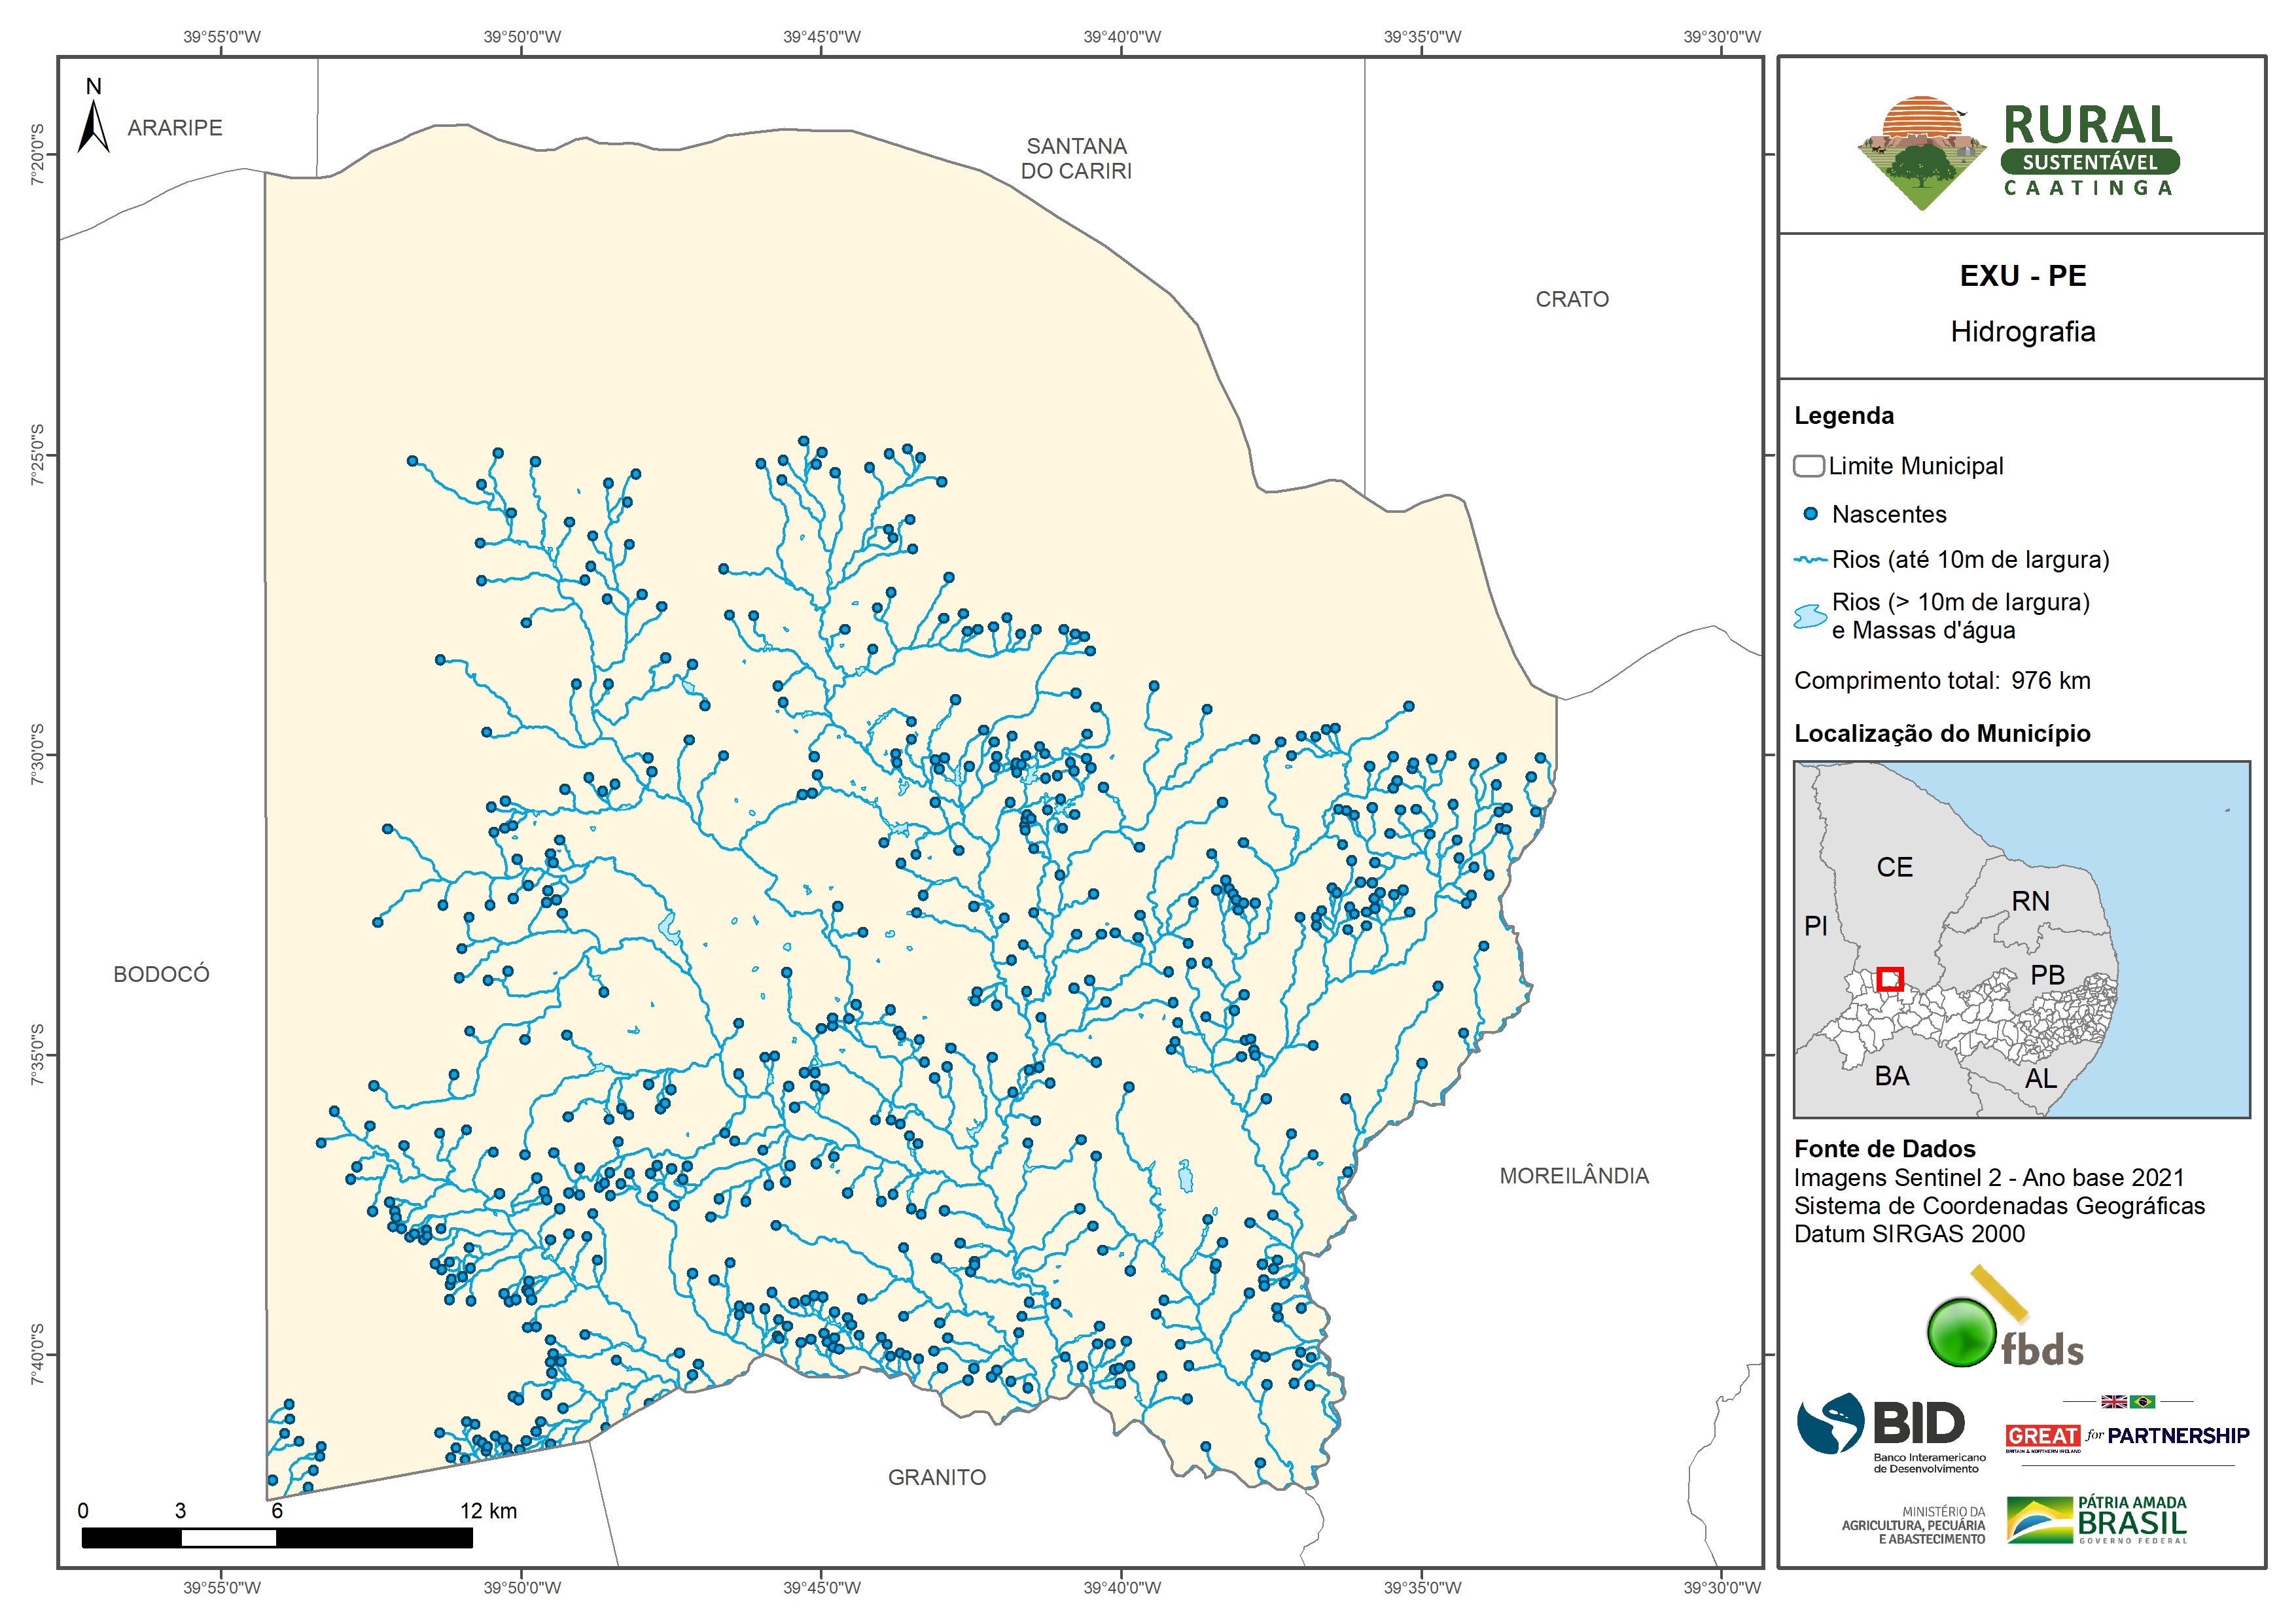2296x1623 pixels.
Task: Click the water mass polygon legend swatch
Action: [x=1810, y=616]
